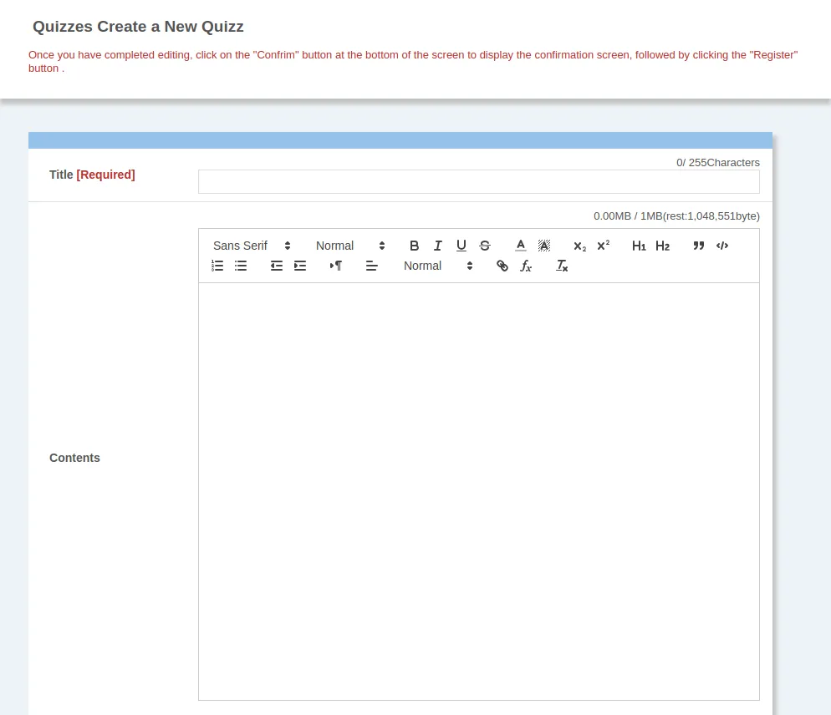The image size is (831, 715).
Task: Insert a hyperlink using the link icon
Action: click(502, 266)
